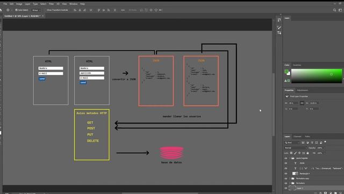Image resolution: width=344 pixels, height=194 pixels.
Task: Toggle layer filtering switch in Layers panel
Action: (x=325, y=142)
